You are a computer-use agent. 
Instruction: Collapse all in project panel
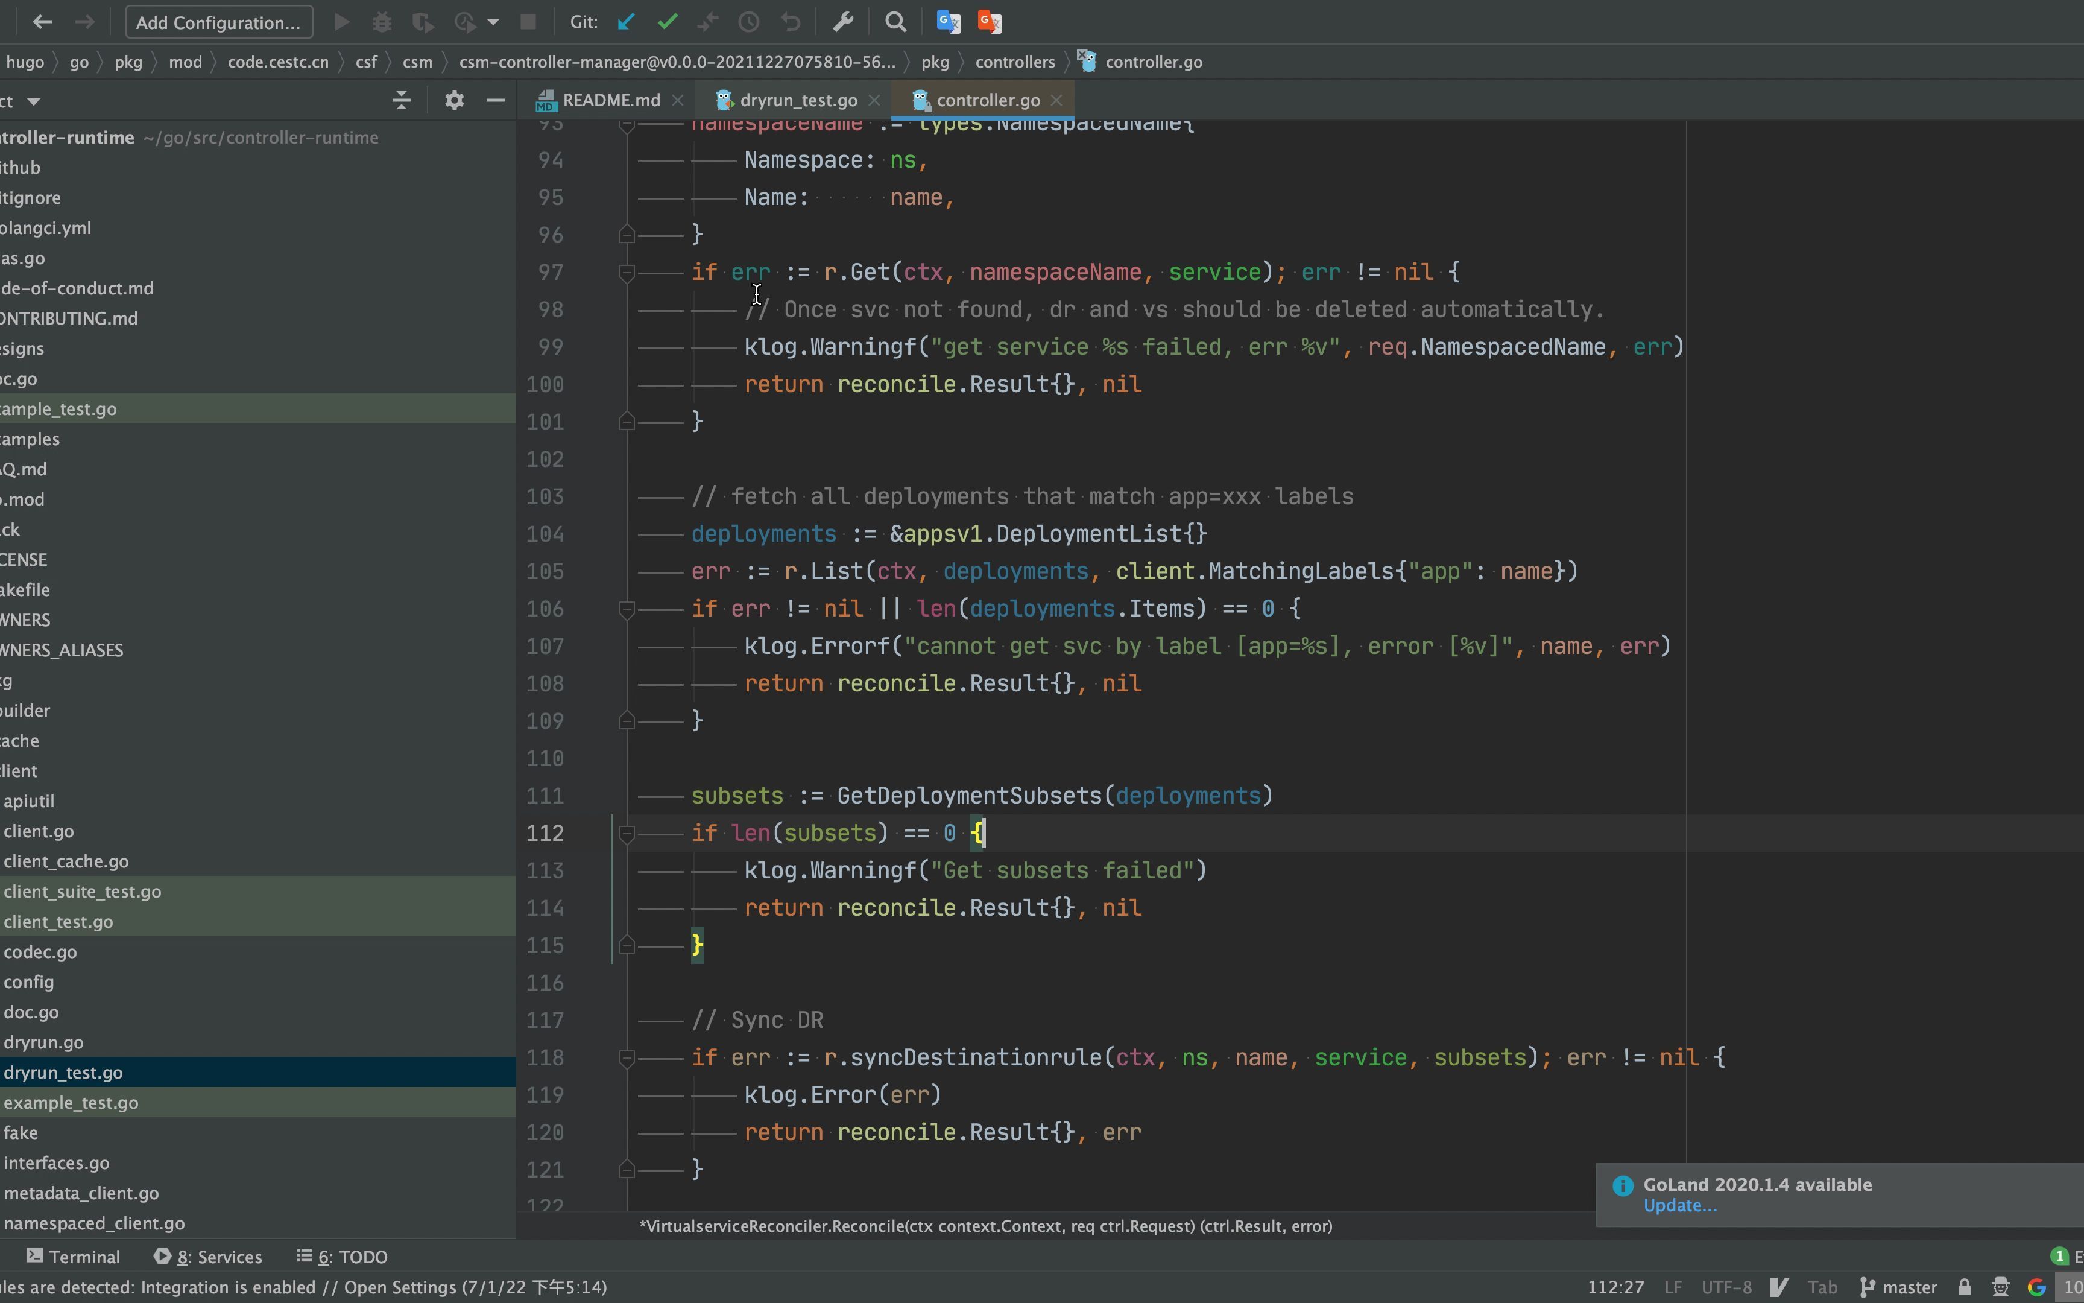point(401,101)
